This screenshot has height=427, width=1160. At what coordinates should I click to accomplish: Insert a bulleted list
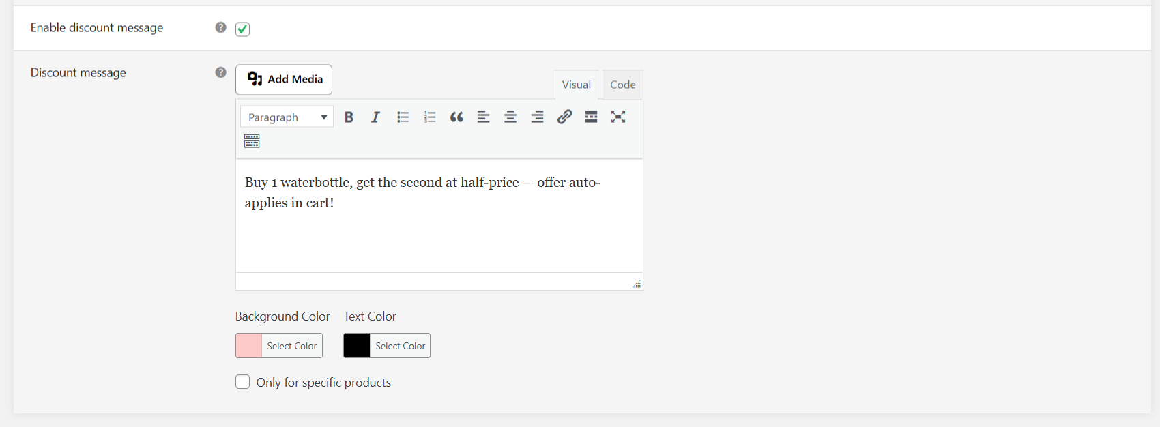403,117
